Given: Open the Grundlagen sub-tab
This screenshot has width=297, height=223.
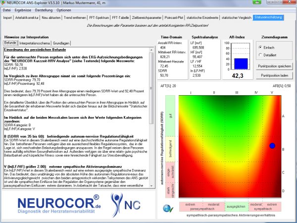Looking at the screenshot, I should [61, 43].
